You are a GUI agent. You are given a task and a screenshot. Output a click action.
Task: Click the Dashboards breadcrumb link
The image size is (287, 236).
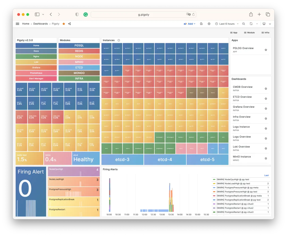[40, 24]
